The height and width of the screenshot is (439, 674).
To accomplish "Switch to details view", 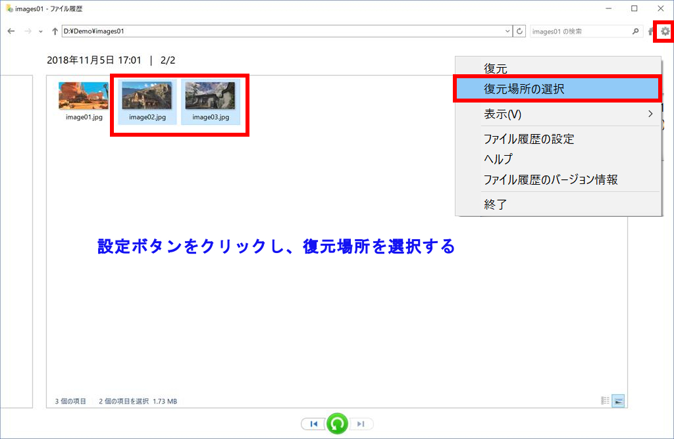I will click(606, 401).
